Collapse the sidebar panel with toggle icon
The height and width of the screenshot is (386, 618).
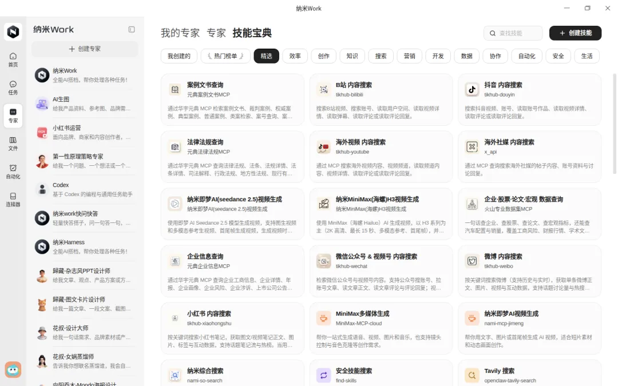(132, 30)
